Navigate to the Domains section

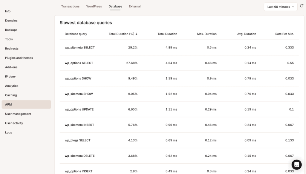[x=11, y=20]
